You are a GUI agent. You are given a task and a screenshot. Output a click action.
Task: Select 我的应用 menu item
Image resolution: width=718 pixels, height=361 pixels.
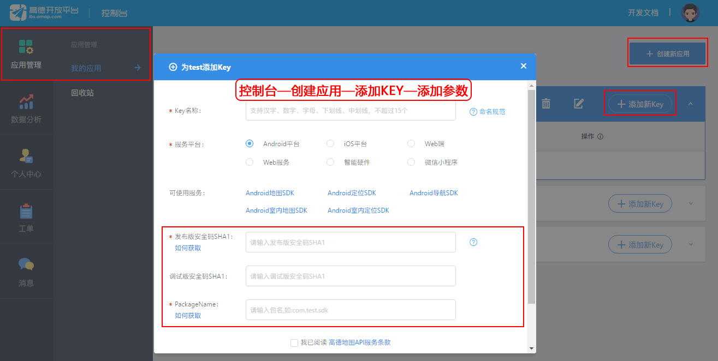tap(86, 68)
